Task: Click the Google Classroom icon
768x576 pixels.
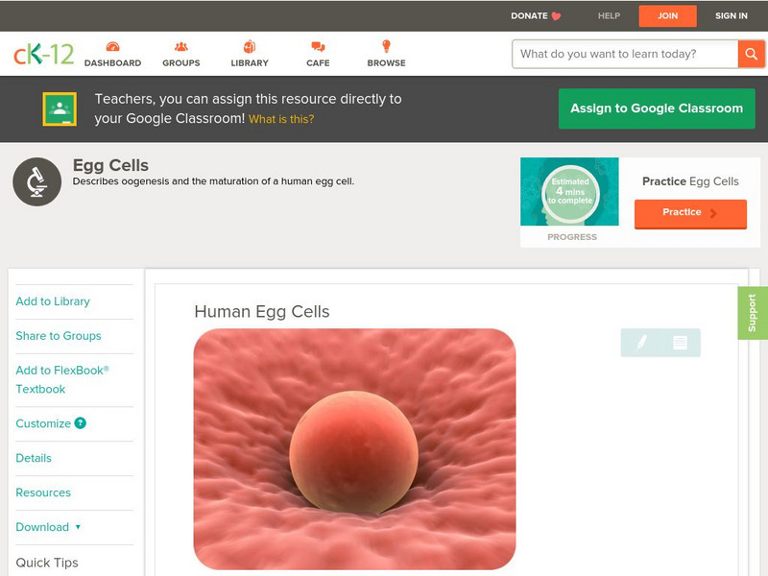Action: pos(60,108)
